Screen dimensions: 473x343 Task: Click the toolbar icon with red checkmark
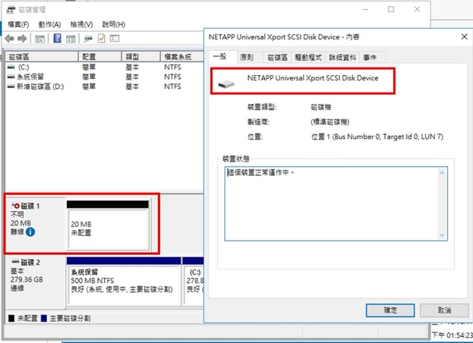[x=102, y=38]
